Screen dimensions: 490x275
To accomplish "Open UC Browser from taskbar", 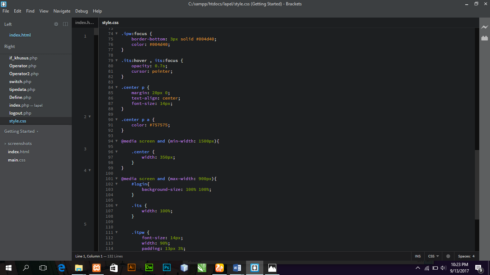I will 220,268.
